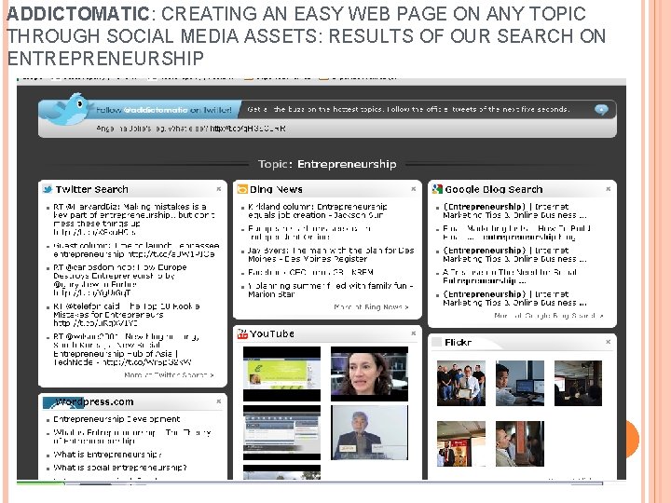Click the Topic: Entrepreneurship heading
This screenshot has height=503, width=671.
pos(327,164)
